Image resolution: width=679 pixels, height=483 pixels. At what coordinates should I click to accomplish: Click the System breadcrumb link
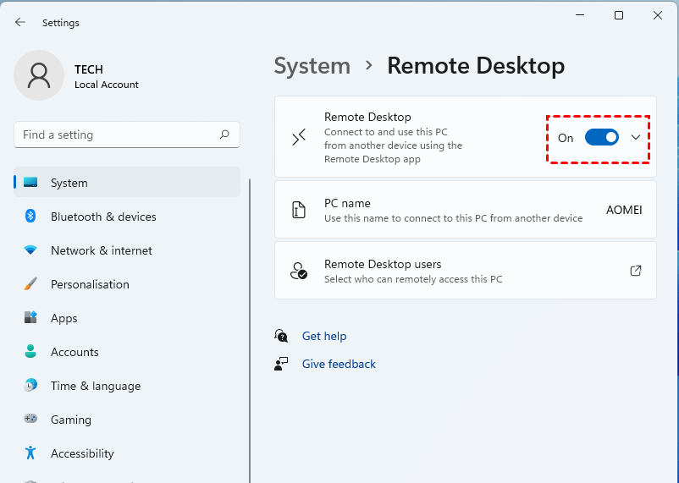(x=312, y=66)
